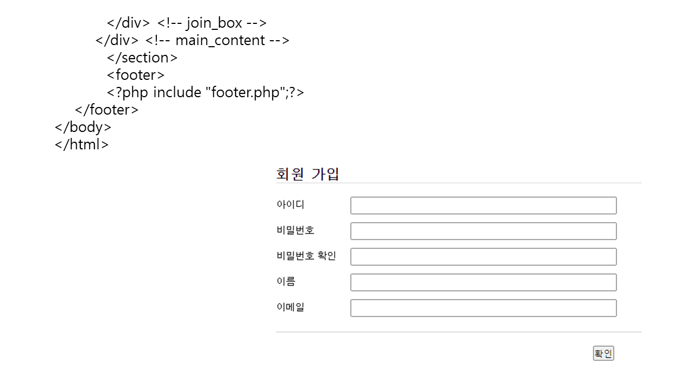Click the 아이디 field label
This screenshot has width=695, height=391.
point(290,205)
